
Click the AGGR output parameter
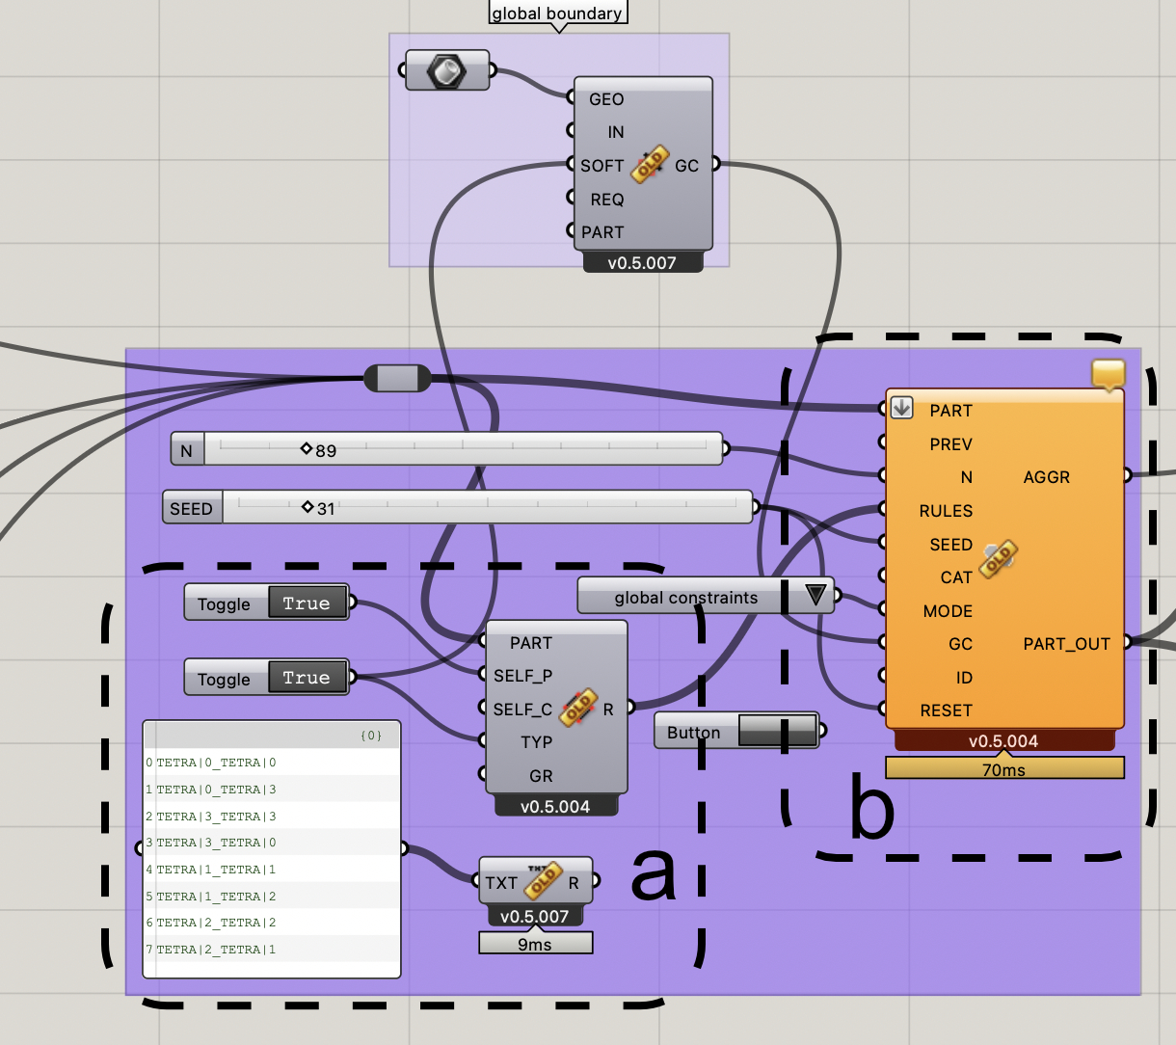click(1047, 477)
